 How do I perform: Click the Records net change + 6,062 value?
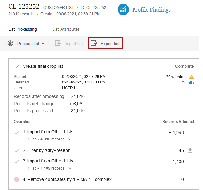(x=77, y=104)
